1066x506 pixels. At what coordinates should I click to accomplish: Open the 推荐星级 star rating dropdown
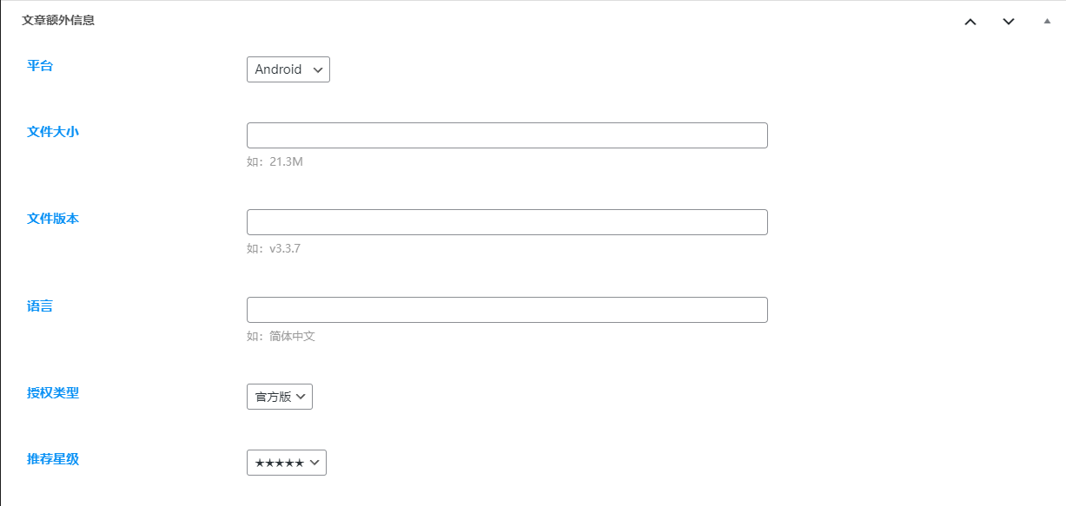[287, 463]
